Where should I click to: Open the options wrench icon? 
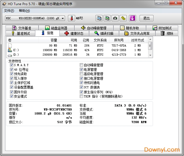click(123, 18)
